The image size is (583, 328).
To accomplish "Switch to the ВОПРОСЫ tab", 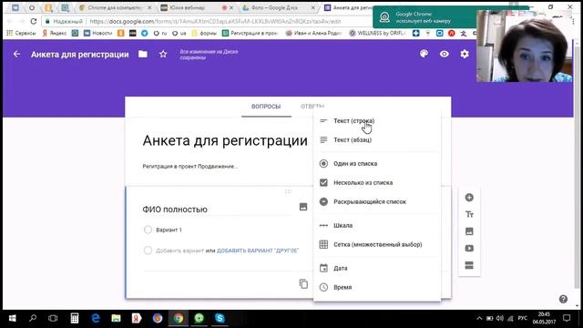I will click(266, 107).
